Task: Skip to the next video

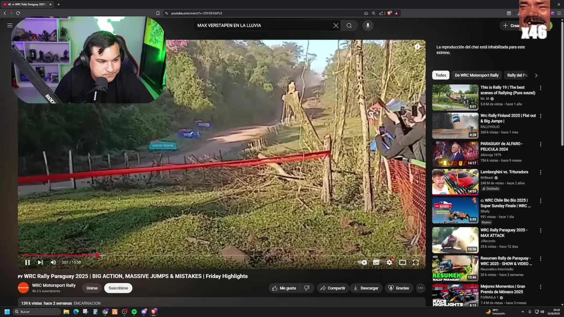Action: (x=40, y=262)
